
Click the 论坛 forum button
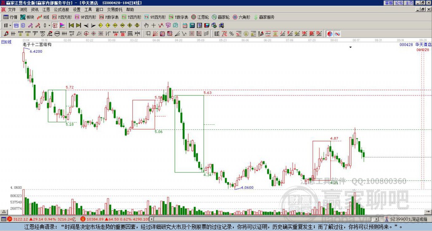[x=399, y=3]
